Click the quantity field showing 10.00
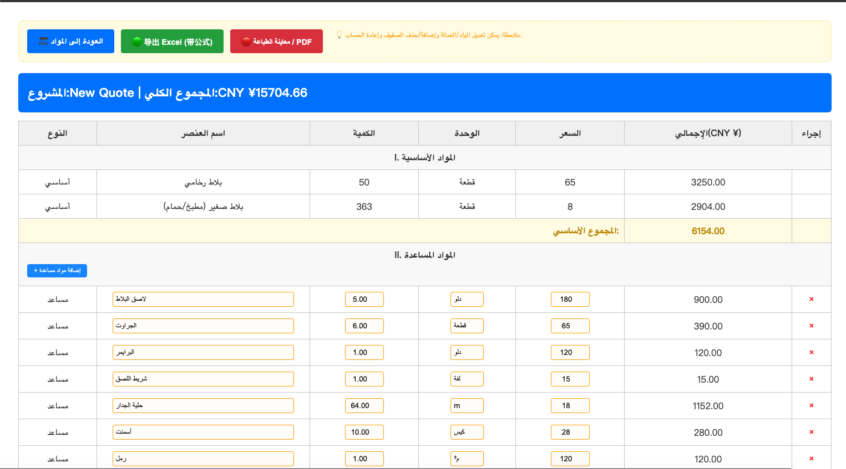This screenshot has width=846, height=469. tap(364, 432)
